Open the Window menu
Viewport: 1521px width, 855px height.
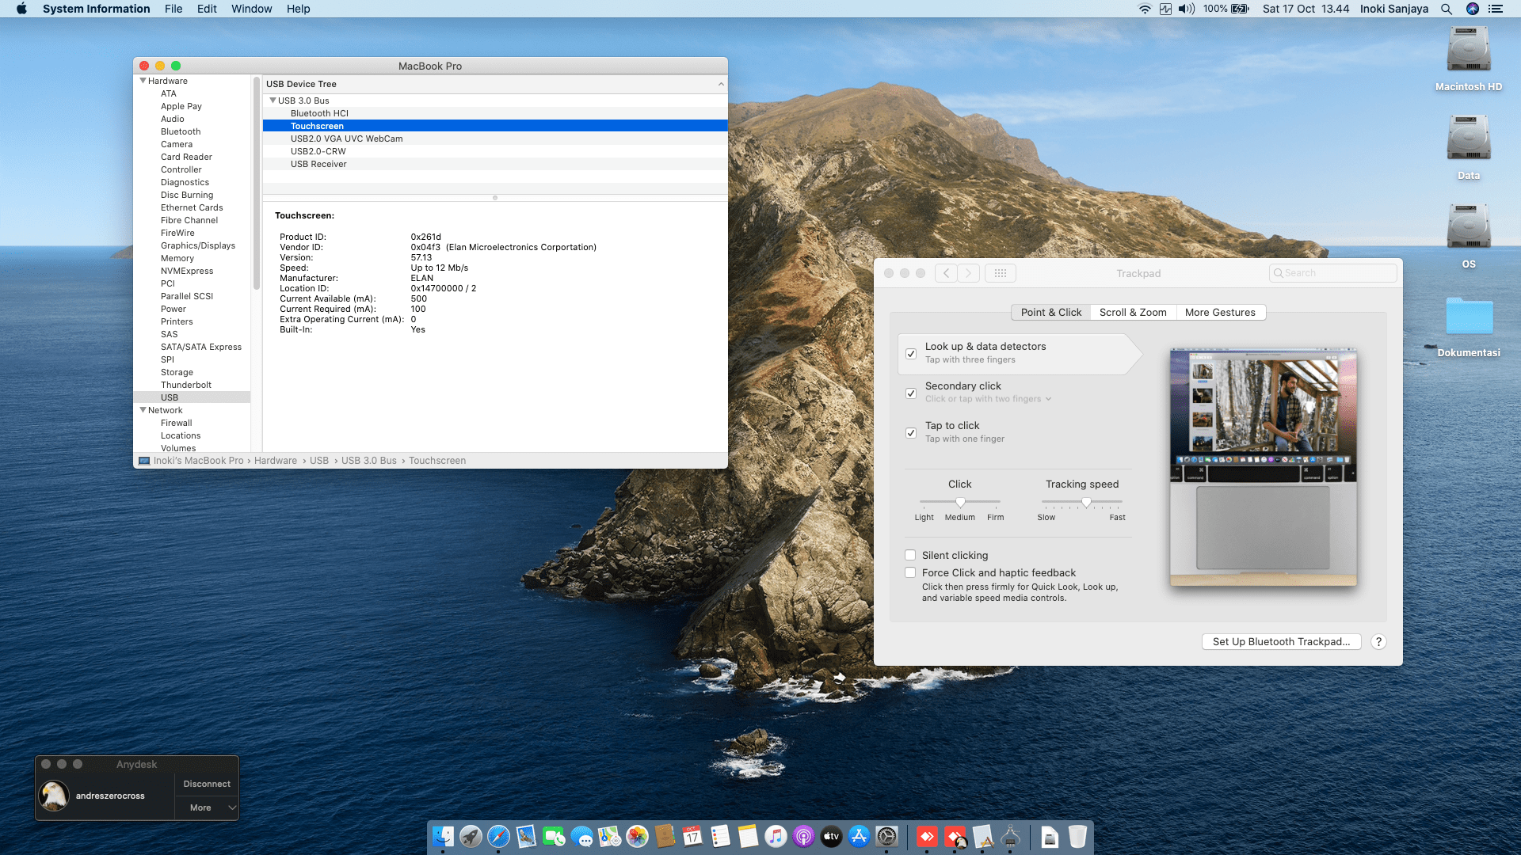[x=251, y=9]
